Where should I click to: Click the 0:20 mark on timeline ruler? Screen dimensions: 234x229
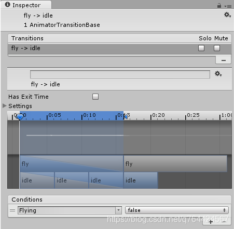[x=158, y=115]
